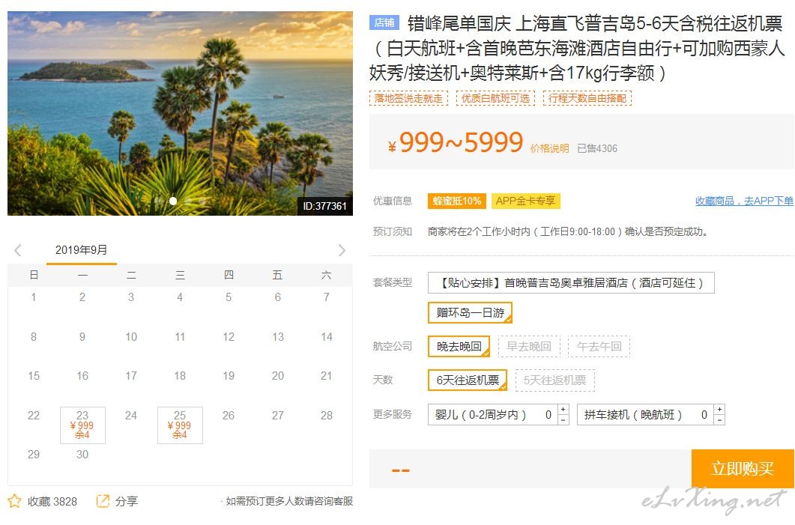Click the 如需预订更多人数请咨询客服 note
795x525 pixels.
289,501
